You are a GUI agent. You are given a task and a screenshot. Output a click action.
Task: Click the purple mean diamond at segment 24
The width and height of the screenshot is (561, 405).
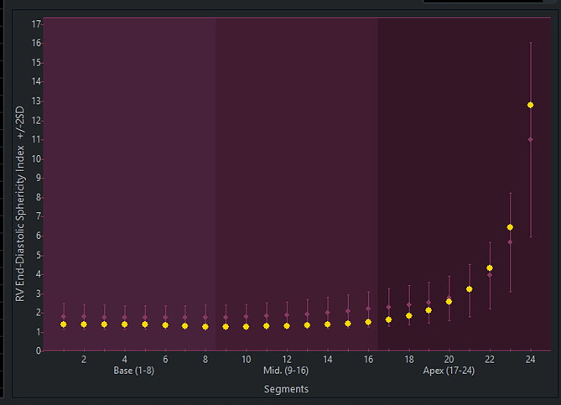pyautogui.click(x=530, y=139)
